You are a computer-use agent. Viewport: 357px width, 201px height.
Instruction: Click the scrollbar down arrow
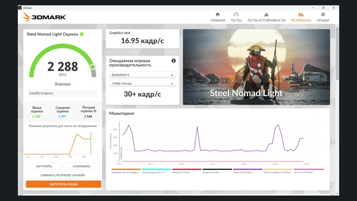(x=337, y=194)
